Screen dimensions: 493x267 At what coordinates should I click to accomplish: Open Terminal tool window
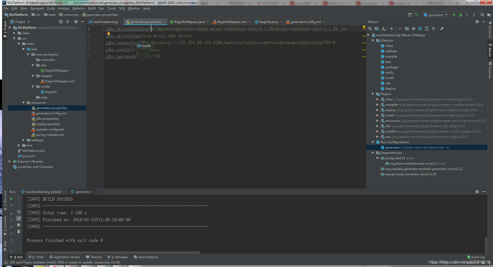[x=94, y=257]
